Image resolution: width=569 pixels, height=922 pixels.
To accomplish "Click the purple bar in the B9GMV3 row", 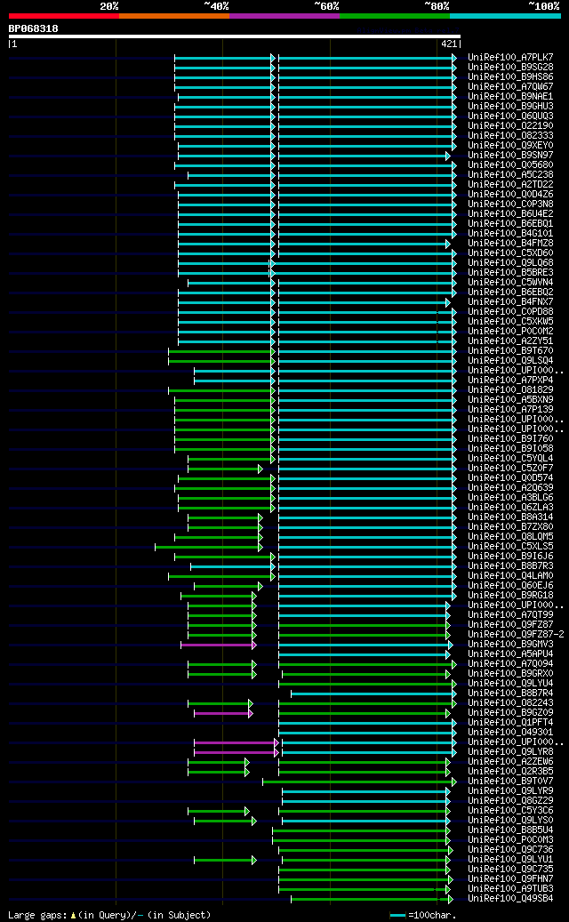I will [x=218, y=645].
